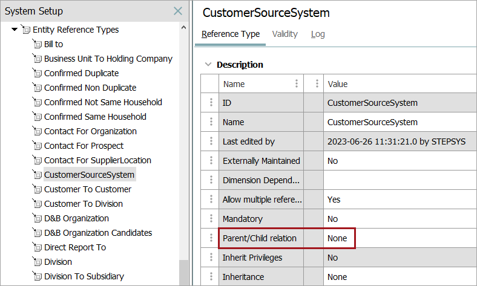Screen dimensions: 477x286
Task: Select CustomerSourceSystem in the tree
Action: (x=89, y=175)
